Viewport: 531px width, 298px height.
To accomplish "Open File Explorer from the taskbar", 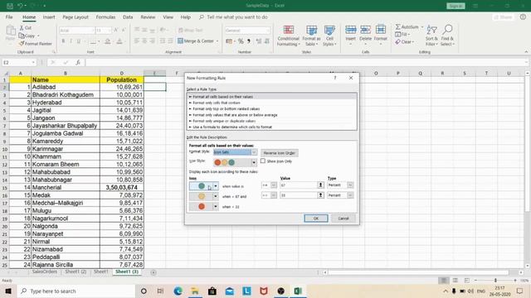I will [195, 291].
